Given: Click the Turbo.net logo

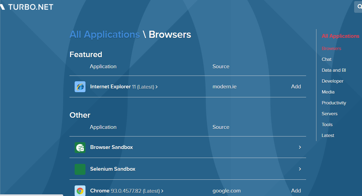Looking at the screenshot, I should coord(27,7).
